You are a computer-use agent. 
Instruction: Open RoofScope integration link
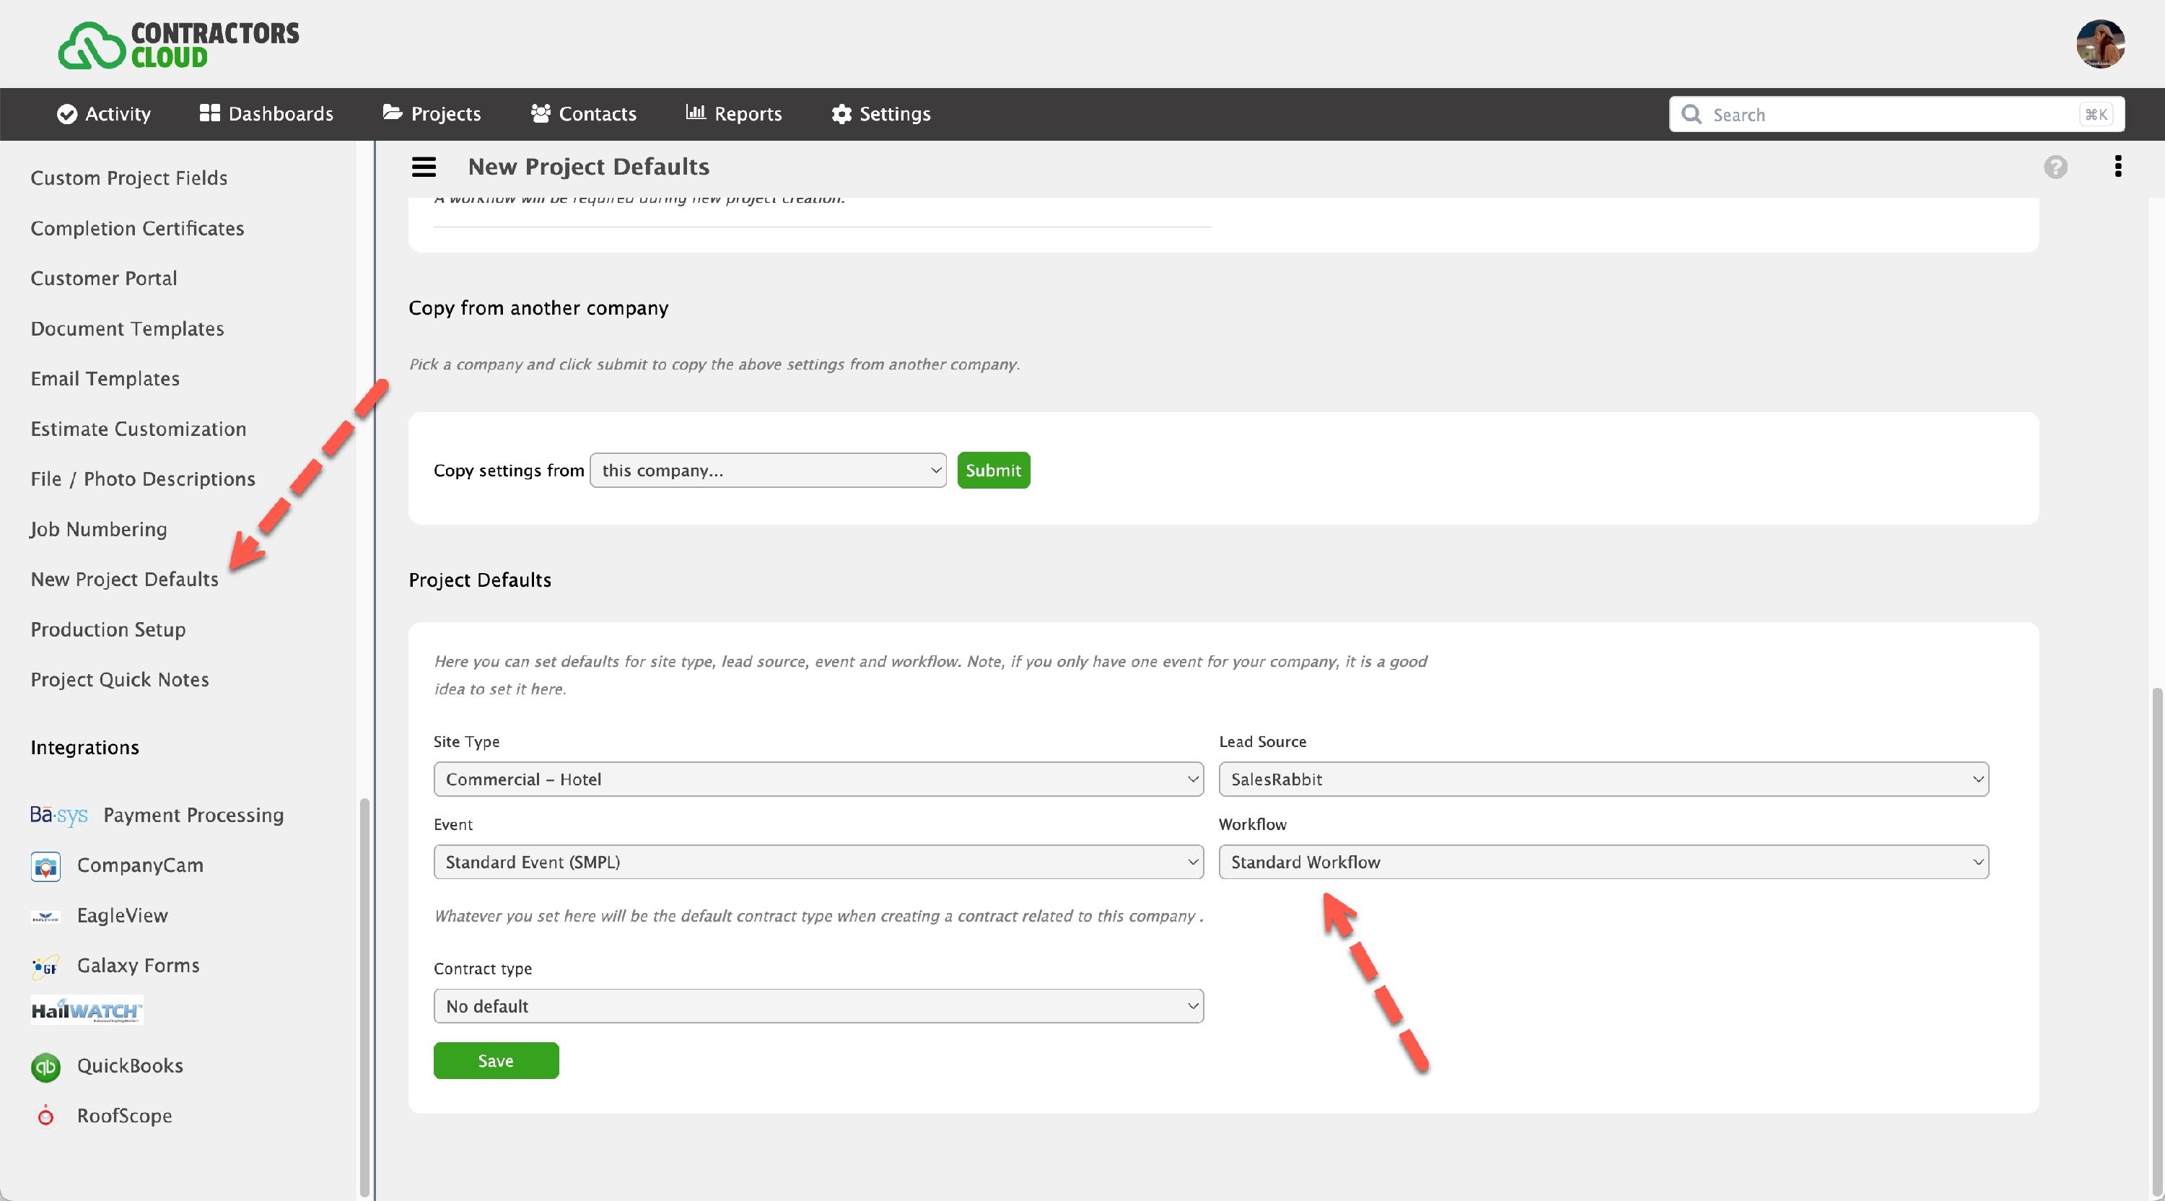tap(124, 1116)
